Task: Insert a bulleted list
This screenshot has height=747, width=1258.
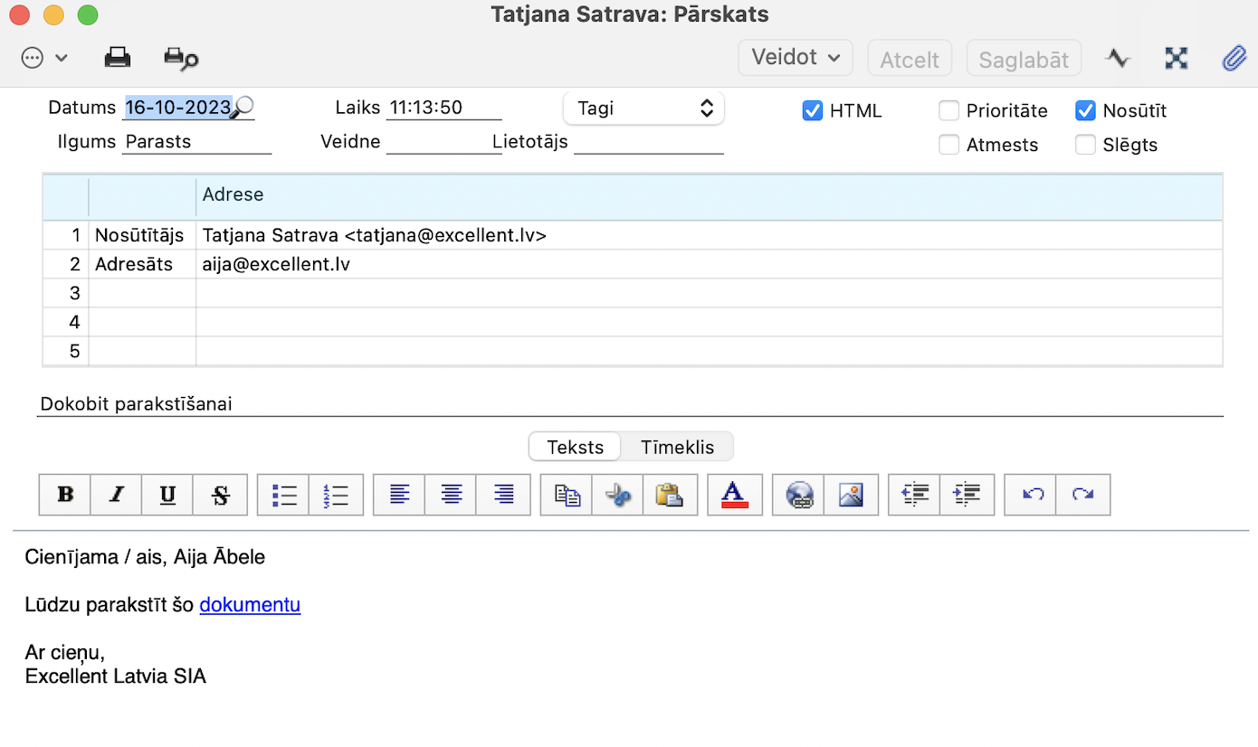Action: click(x=284, y=495)
